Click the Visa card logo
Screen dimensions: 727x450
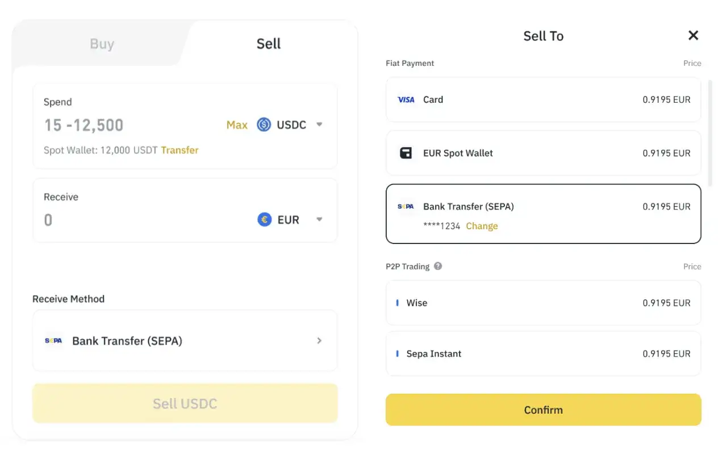(x=406, y=100)
